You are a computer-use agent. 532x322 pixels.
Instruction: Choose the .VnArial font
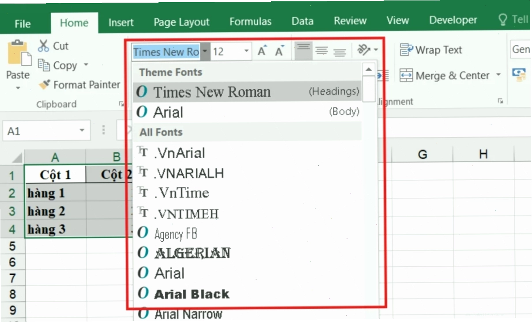247,153
